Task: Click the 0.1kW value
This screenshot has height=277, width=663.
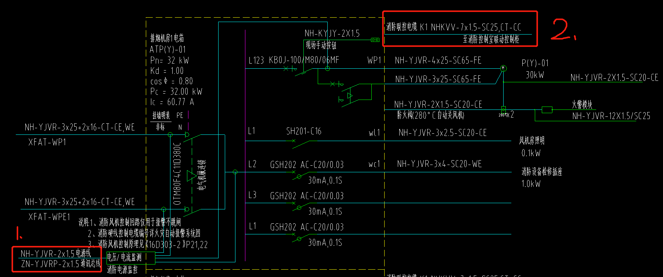Action: [531, 153]
